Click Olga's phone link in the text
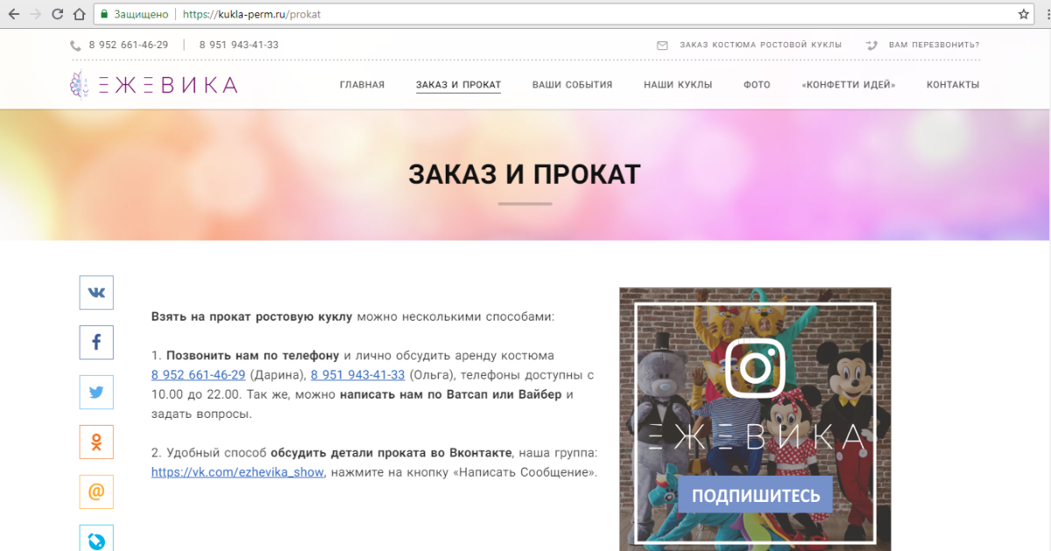This screenshot has height=551, width=1051. [357, 375]
